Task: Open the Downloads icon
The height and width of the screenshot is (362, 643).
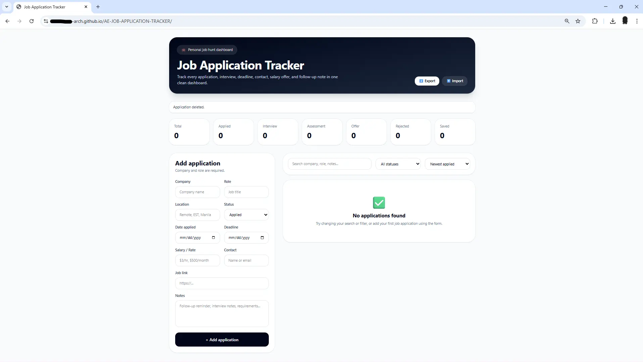Action: pyautogui.click(x=613, y=21)
